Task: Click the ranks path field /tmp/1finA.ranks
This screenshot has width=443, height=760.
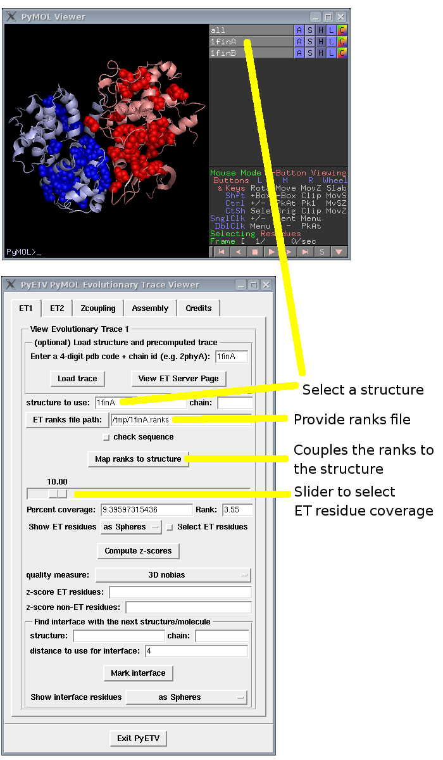Action: pyautogui.click(x=180, y=420)
